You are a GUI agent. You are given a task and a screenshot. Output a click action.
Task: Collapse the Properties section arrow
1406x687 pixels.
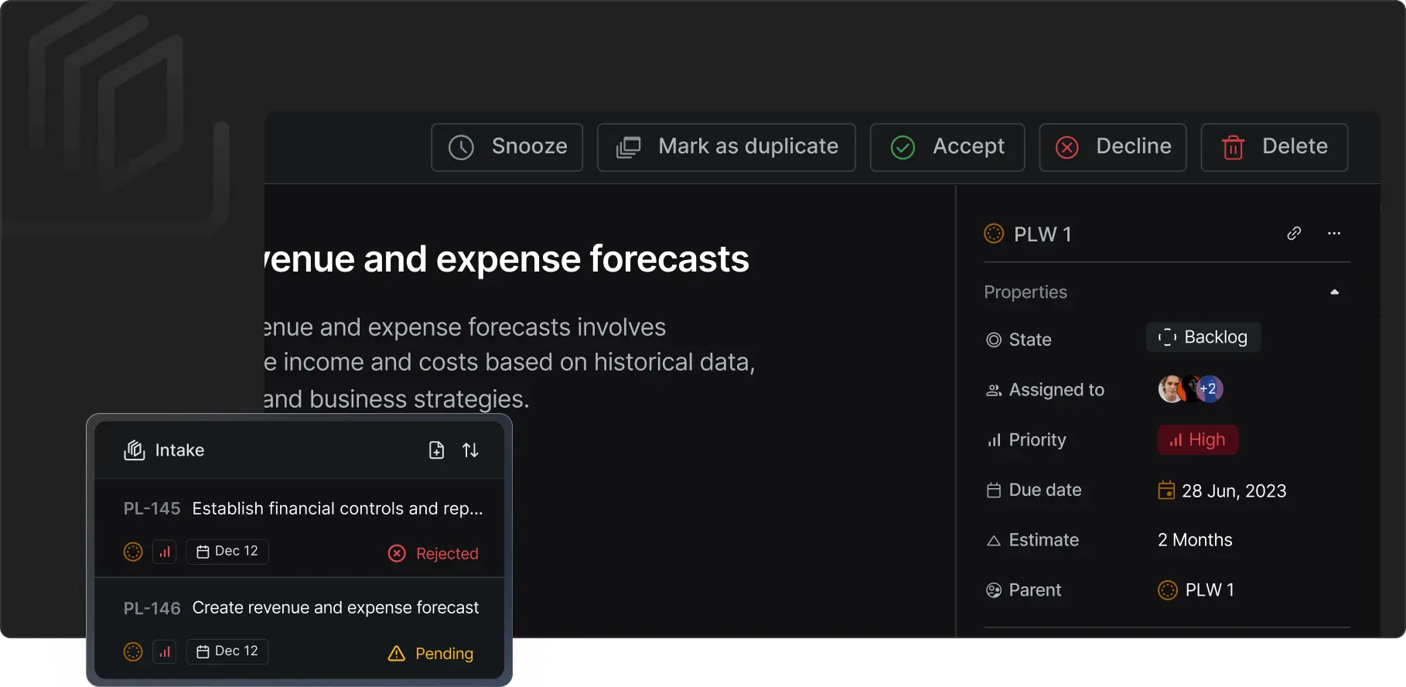[x=1334, y=292]
